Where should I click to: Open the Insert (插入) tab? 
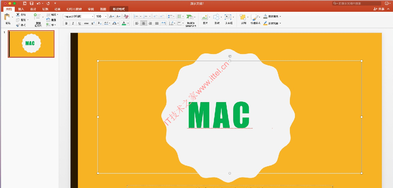(21, 9)
